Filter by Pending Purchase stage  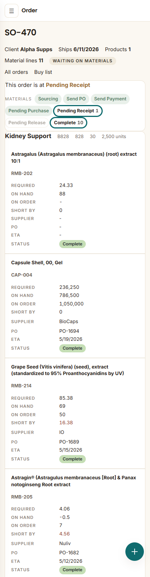coord(28,111)
